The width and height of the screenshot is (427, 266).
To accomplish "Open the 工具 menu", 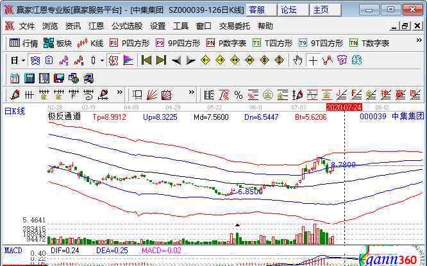I will (x=181, y=26).
